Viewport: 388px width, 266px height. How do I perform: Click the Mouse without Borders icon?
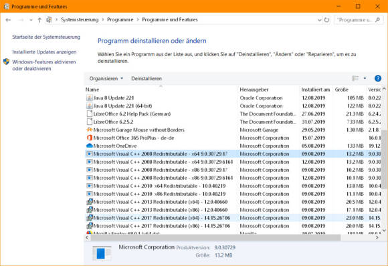[x=90, y=130]
